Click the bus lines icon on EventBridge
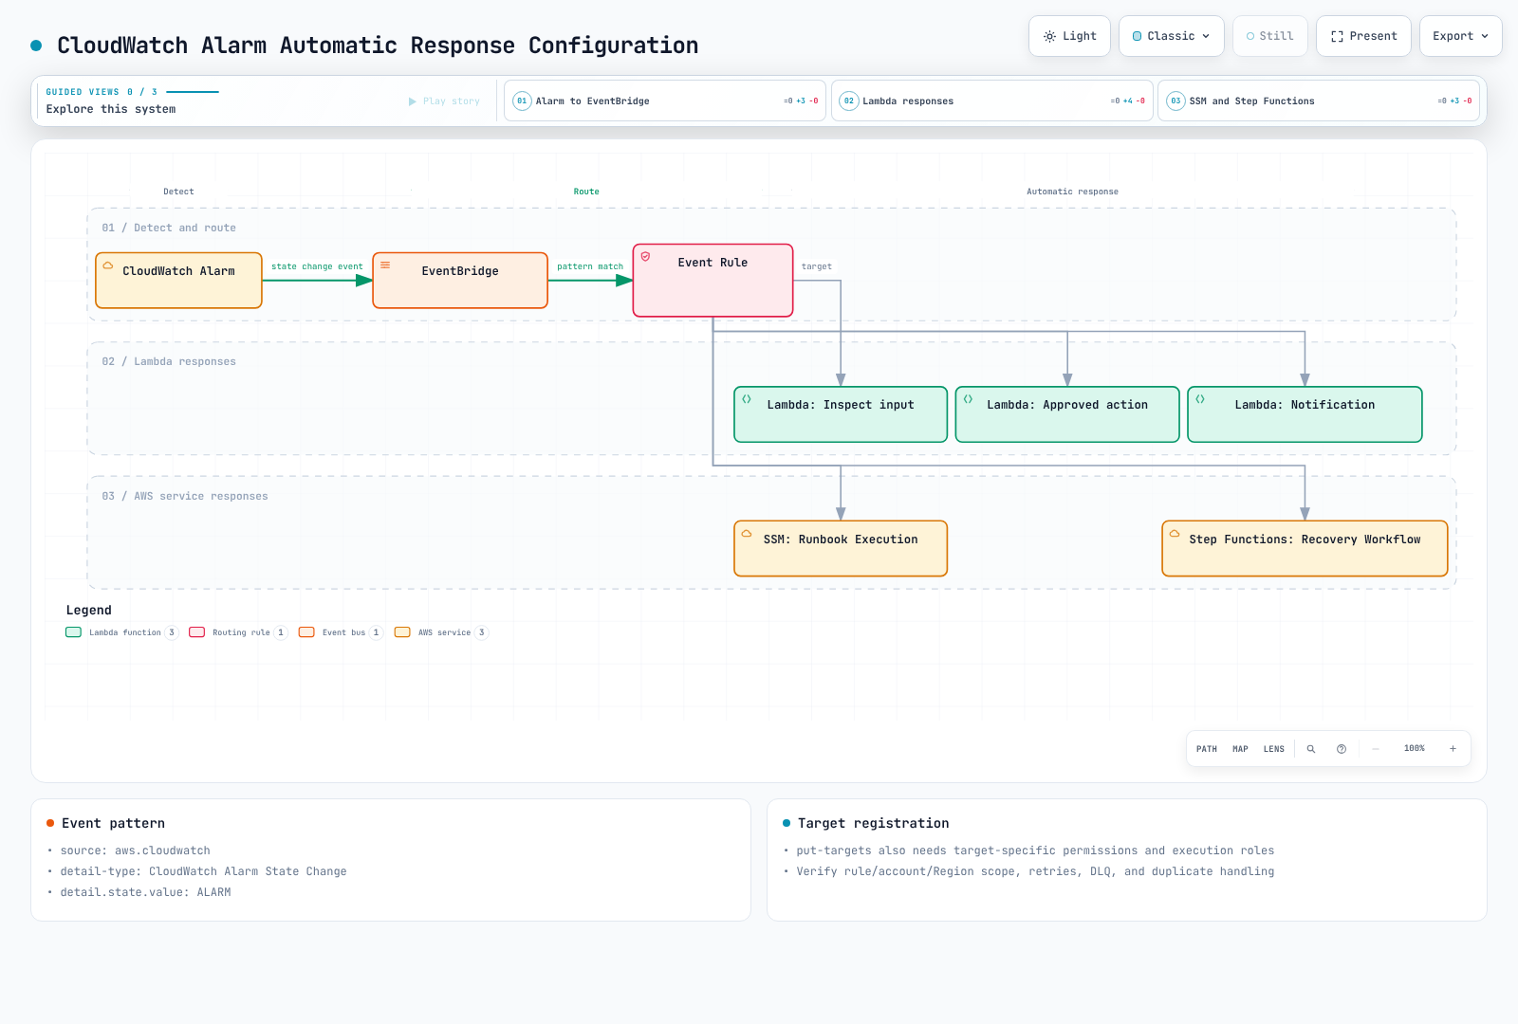Image resolution: width=1518 pixels, height=1024 pixels. [x=385, y=265]
